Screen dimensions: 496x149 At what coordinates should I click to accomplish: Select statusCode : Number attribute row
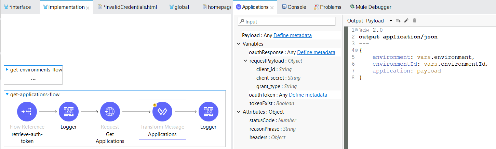(x=273, y=120)
